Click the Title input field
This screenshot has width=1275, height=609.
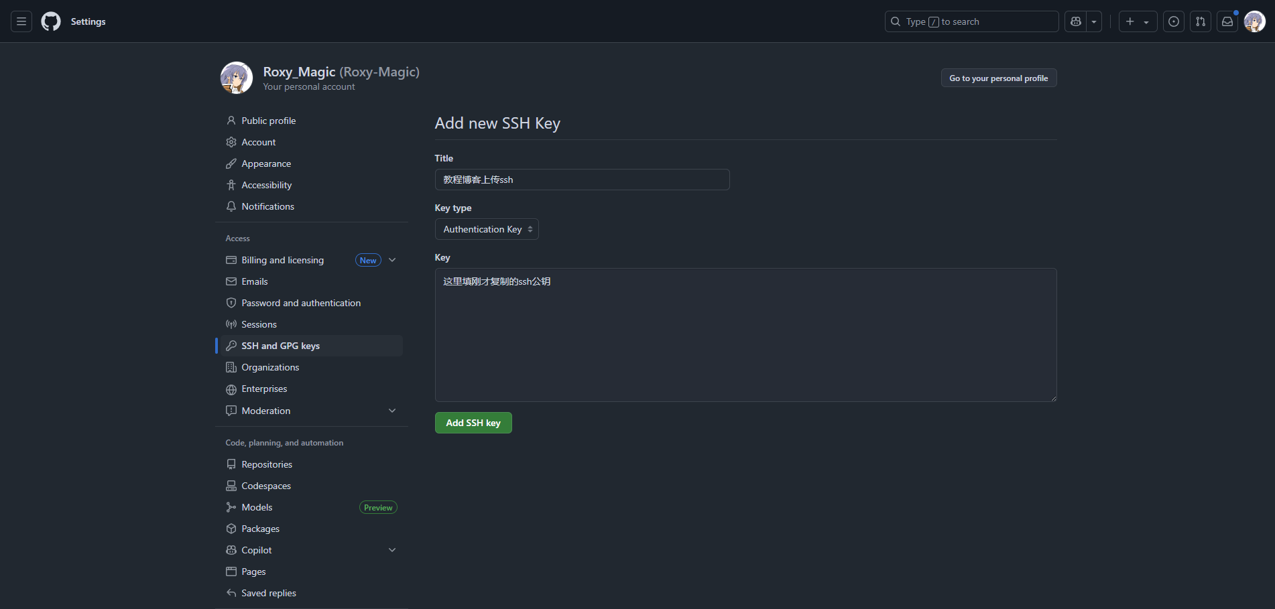582,180
